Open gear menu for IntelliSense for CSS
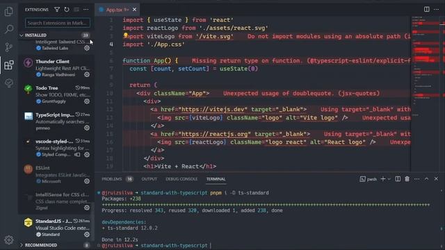445x250 pixels. [x=87, y=208]
